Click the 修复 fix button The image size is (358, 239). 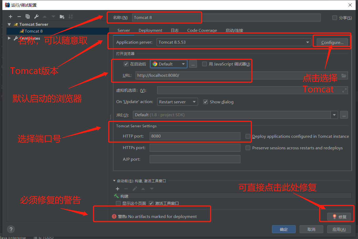339,217
